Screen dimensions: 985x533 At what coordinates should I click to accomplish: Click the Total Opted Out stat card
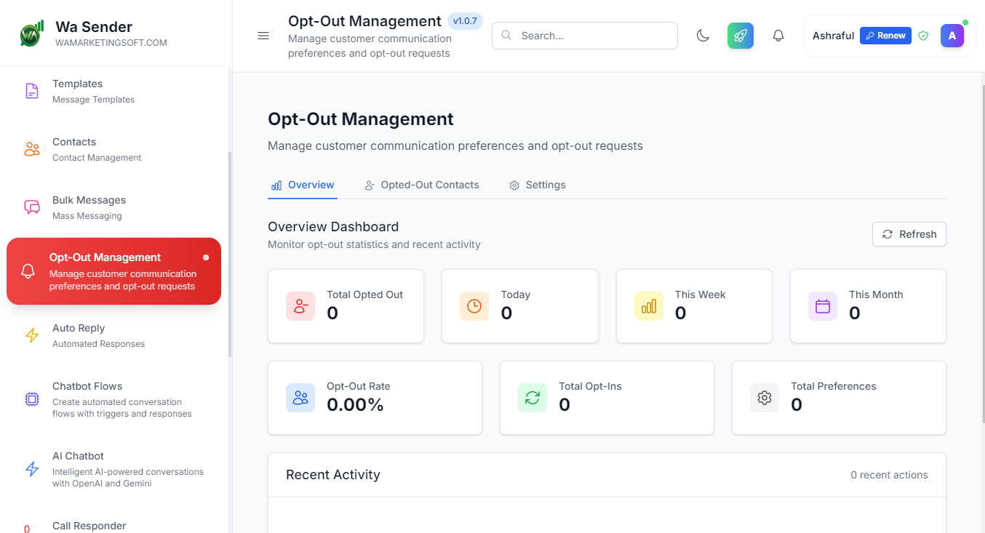(346, 306)
